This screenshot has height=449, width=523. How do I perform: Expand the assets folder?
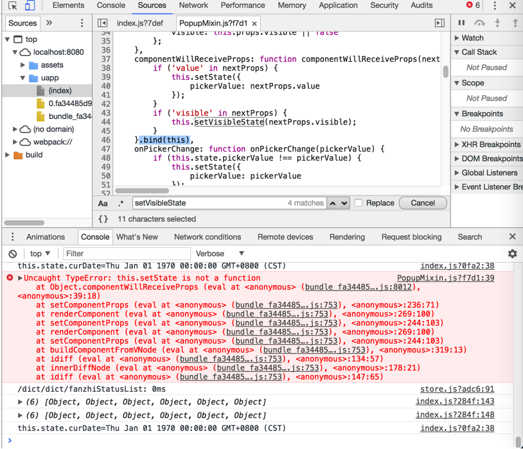point(22,65)
